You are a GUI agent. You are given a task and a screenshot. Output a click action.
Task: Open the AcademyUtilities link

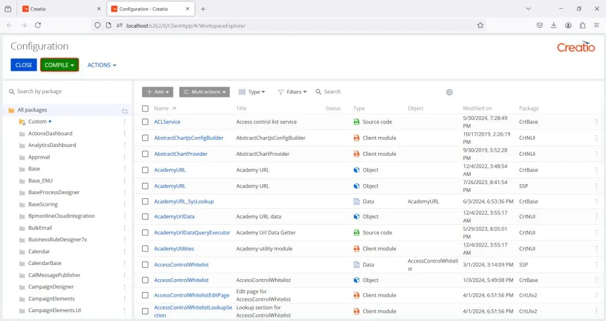[174, 248]
